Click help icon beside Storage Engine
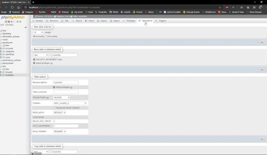 (x=48, y=97)
